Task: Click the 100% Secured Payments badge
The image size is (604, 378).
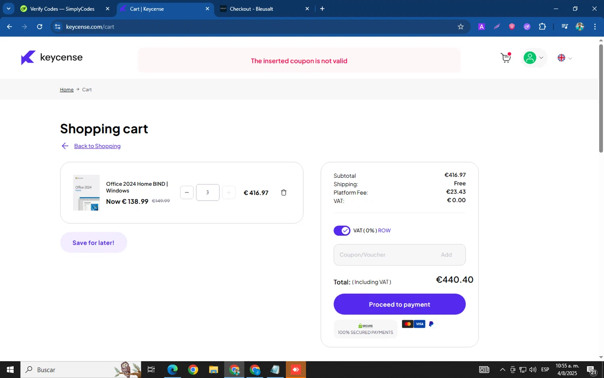Action: pyautogui.click(x=365, y=329)
